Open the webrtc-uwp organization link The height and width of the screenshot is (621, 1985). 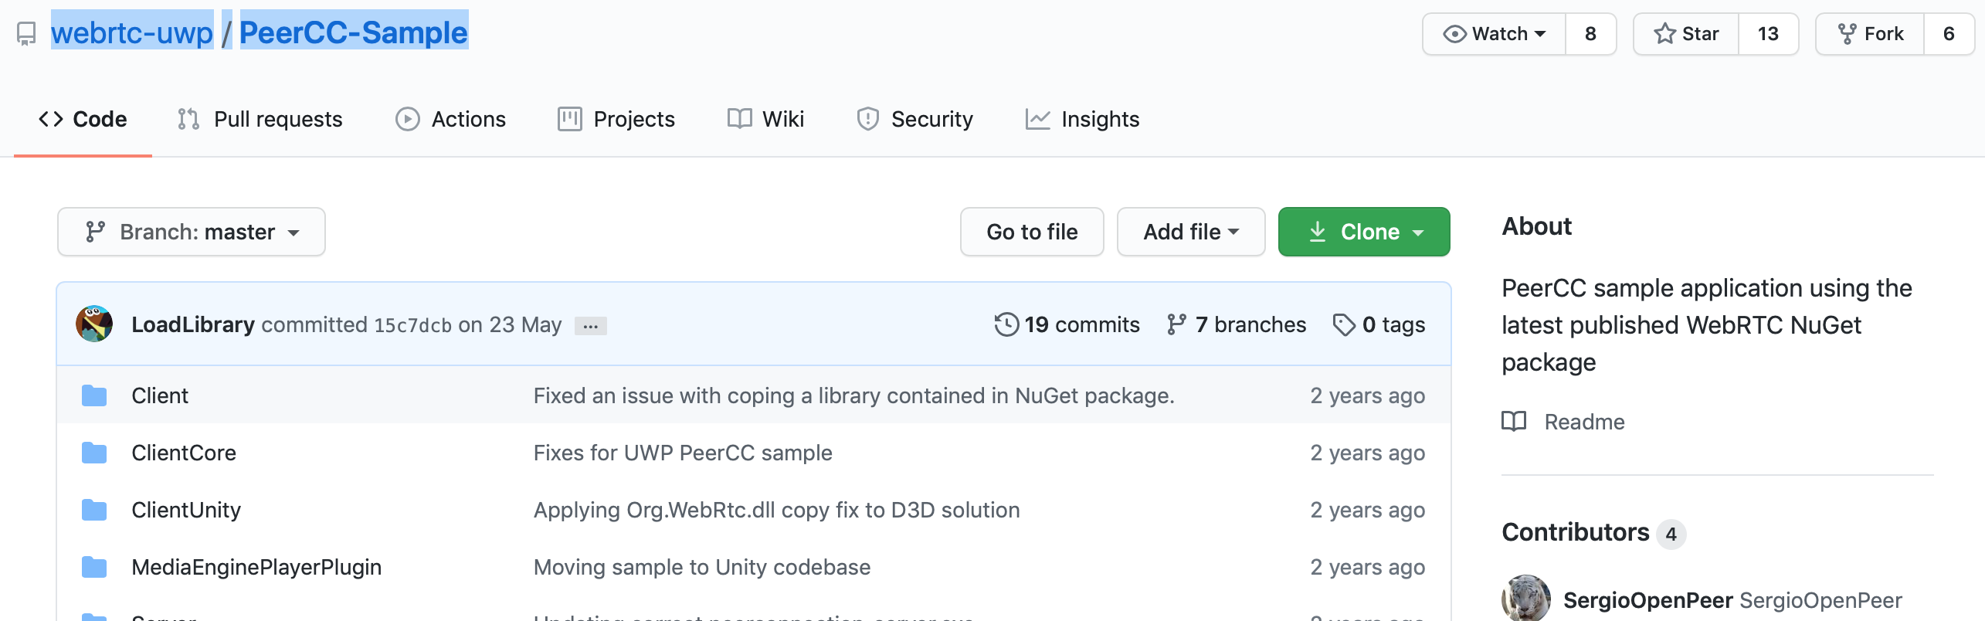131,32
